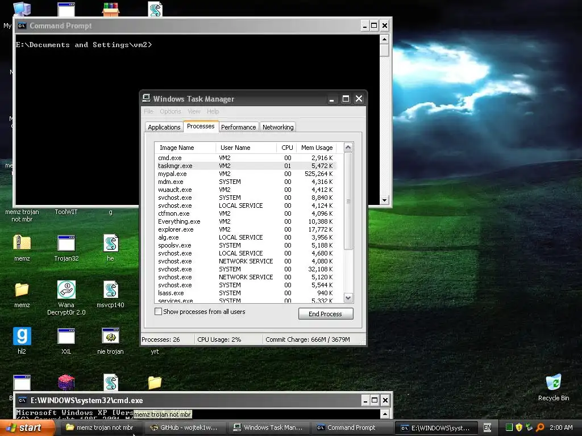Click the EN language bar indicator
Viewport: 582px width, 436px height.
487,427
